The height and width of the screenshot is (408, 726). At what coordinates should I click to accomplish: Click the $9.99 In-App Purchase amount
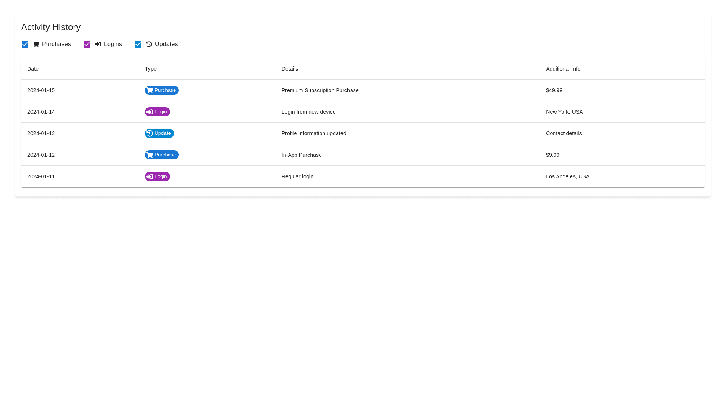(x=552, y=155)
